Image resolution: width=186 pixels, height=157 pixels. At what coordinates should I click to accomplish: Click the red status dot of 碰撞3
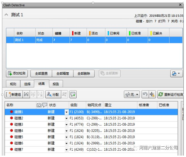coord(11,124)
